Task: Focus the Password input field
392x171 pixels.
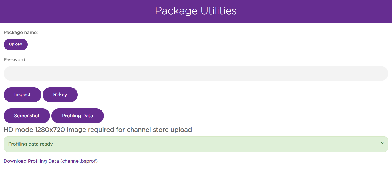Action: [x=196, y=73]
